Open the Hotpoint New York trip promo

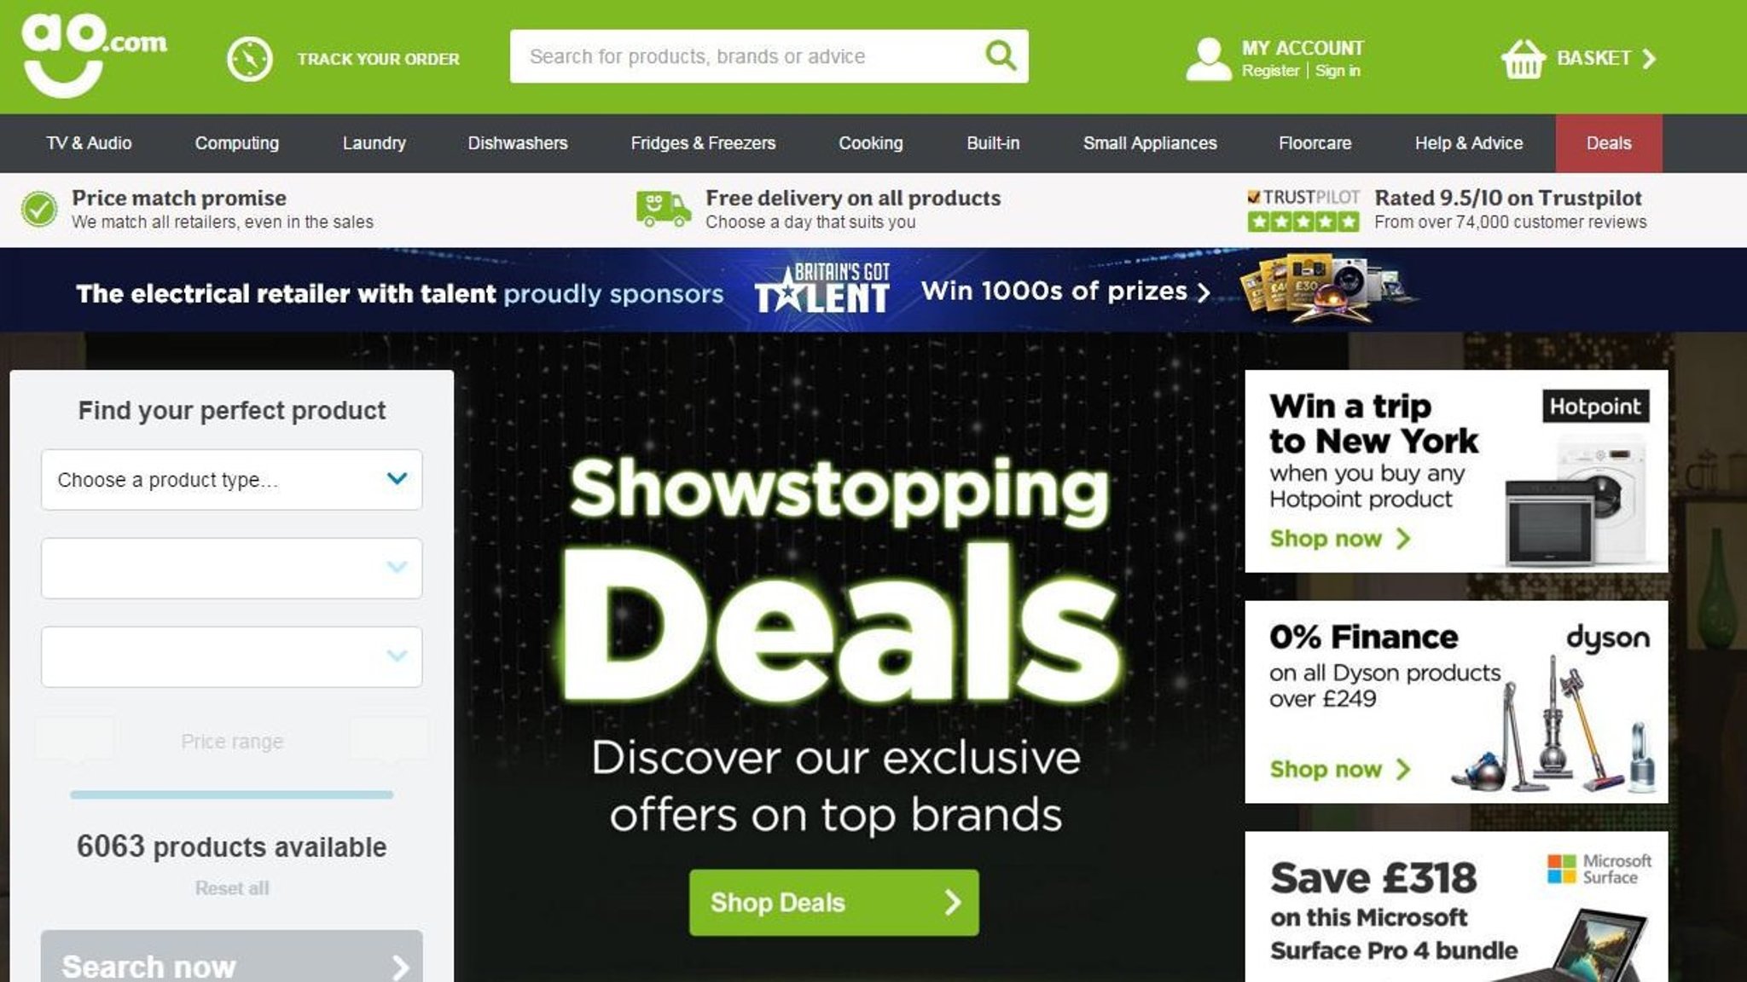[1456, 471]
